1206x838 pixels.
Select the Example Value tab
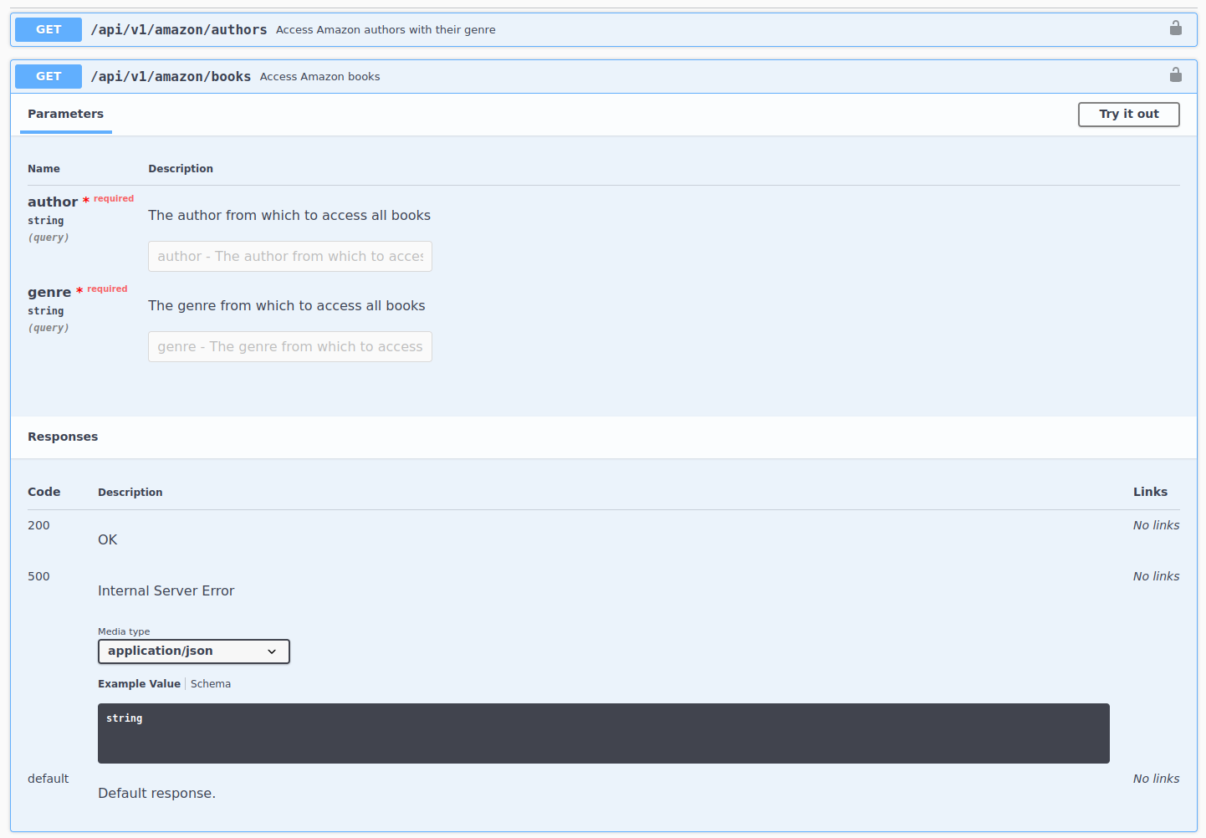coord(139,684)
